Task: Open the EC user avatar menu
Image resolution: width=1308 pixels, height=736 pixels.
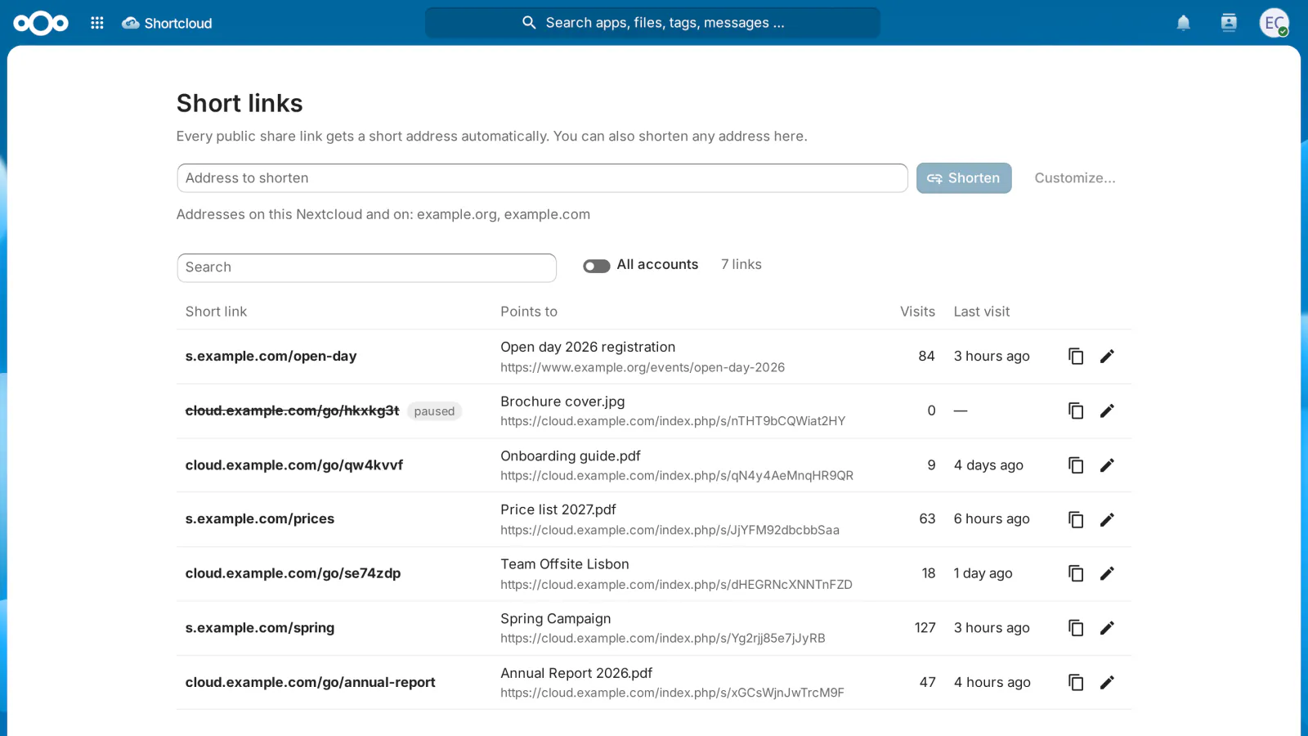Action: tap(1274, 23)
